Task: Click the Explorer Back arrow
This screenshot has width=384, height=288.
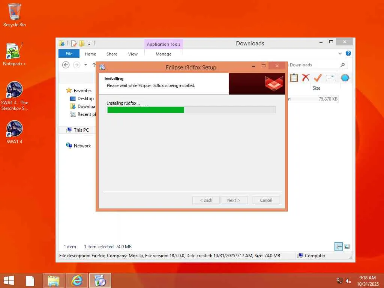Action: point(66,65)
